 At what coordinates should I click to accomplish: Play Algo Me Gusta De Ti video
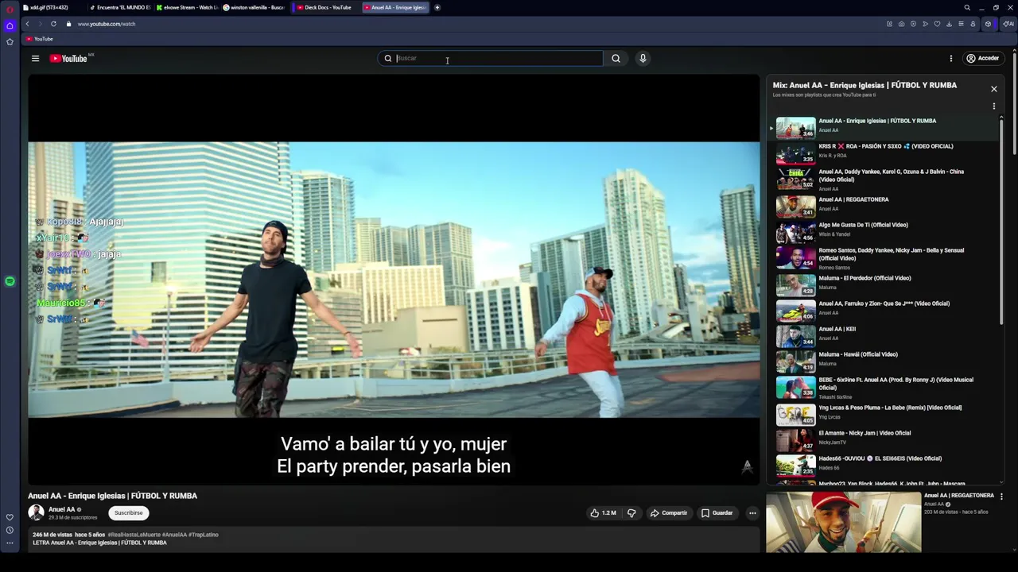883,230
